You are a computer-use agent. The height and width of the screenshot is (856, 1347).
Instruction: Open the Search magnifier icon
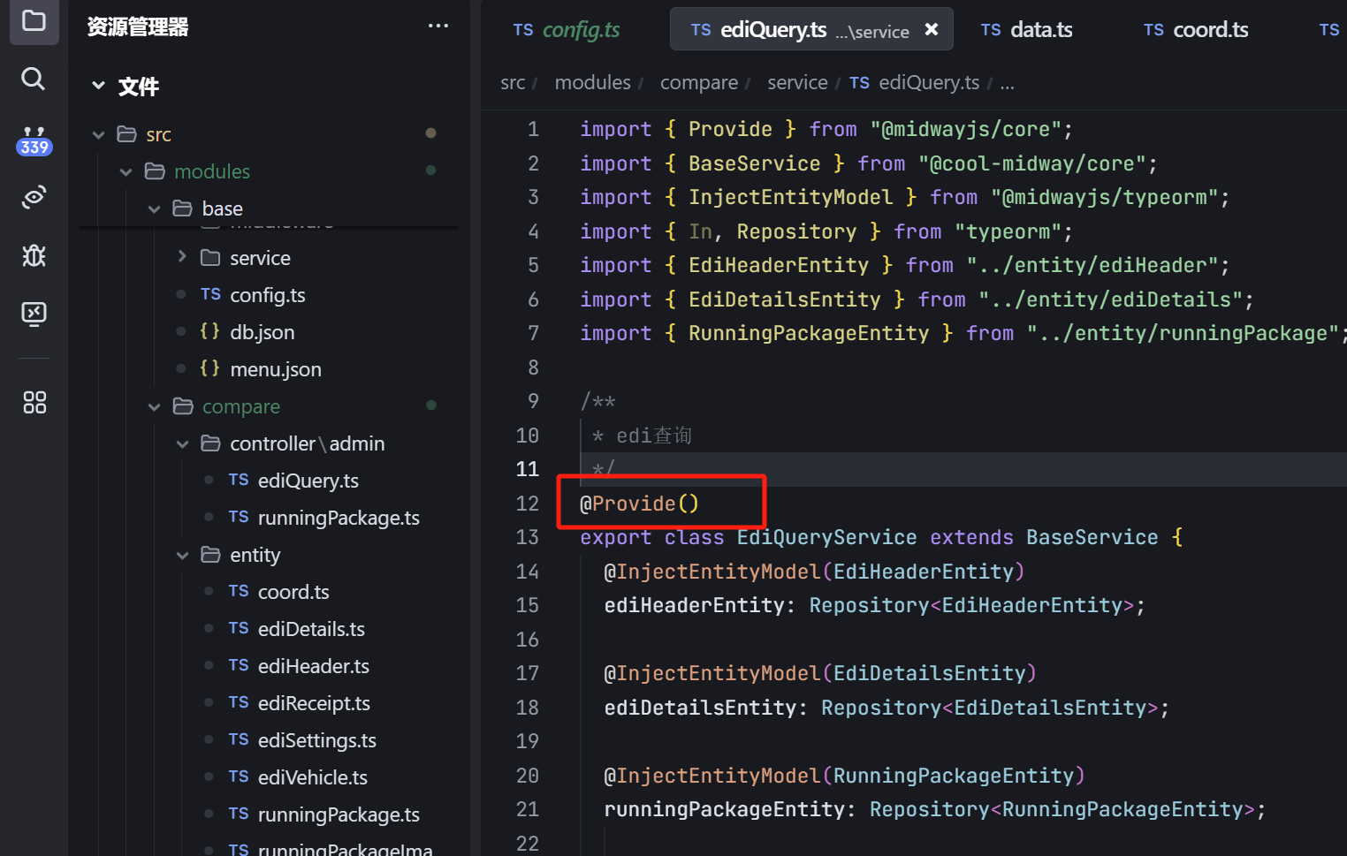tap(34, 80)
